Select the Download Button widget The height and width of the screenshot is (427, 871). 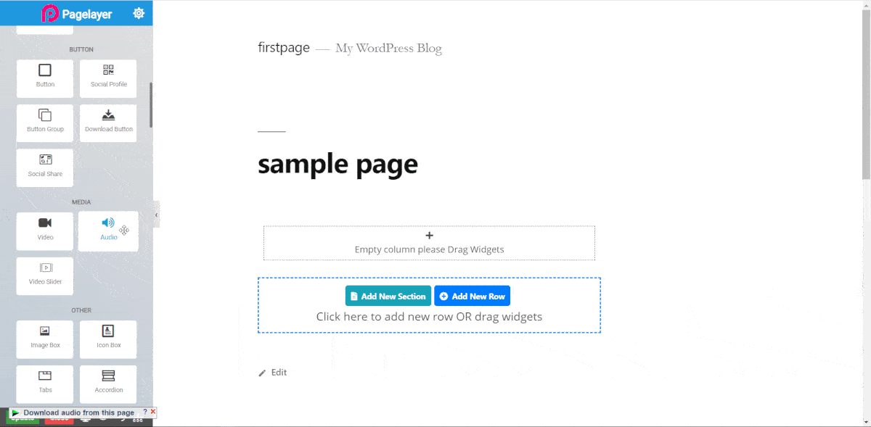pyautogui.click(x=107, y=123)
